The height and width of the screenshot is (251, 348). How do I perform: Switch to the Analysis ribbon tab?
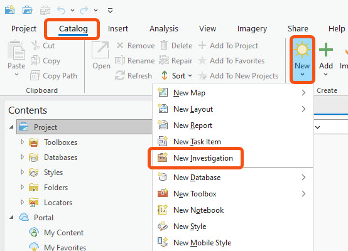pos(164,29)
